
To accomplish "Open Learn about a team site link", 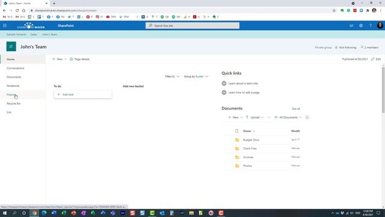I will (x=243, y=83).
